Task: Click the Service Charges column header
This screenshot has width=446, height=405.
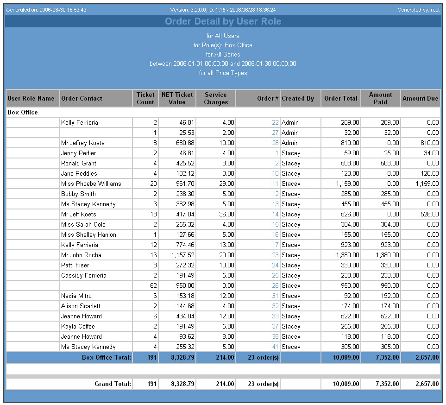Action: pyautogui.click(x=216, y=99)
